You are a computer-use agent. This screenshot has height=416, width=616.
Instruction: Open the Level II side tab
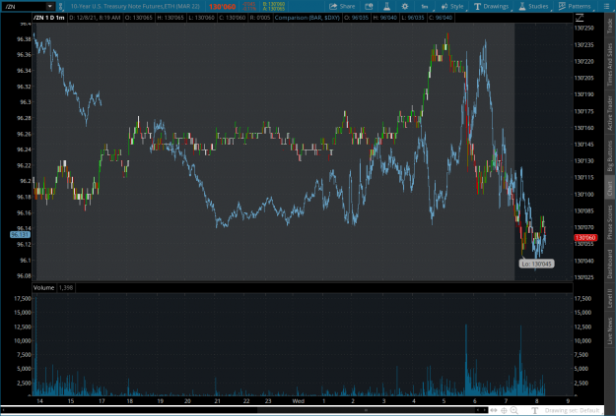(609, 298)
